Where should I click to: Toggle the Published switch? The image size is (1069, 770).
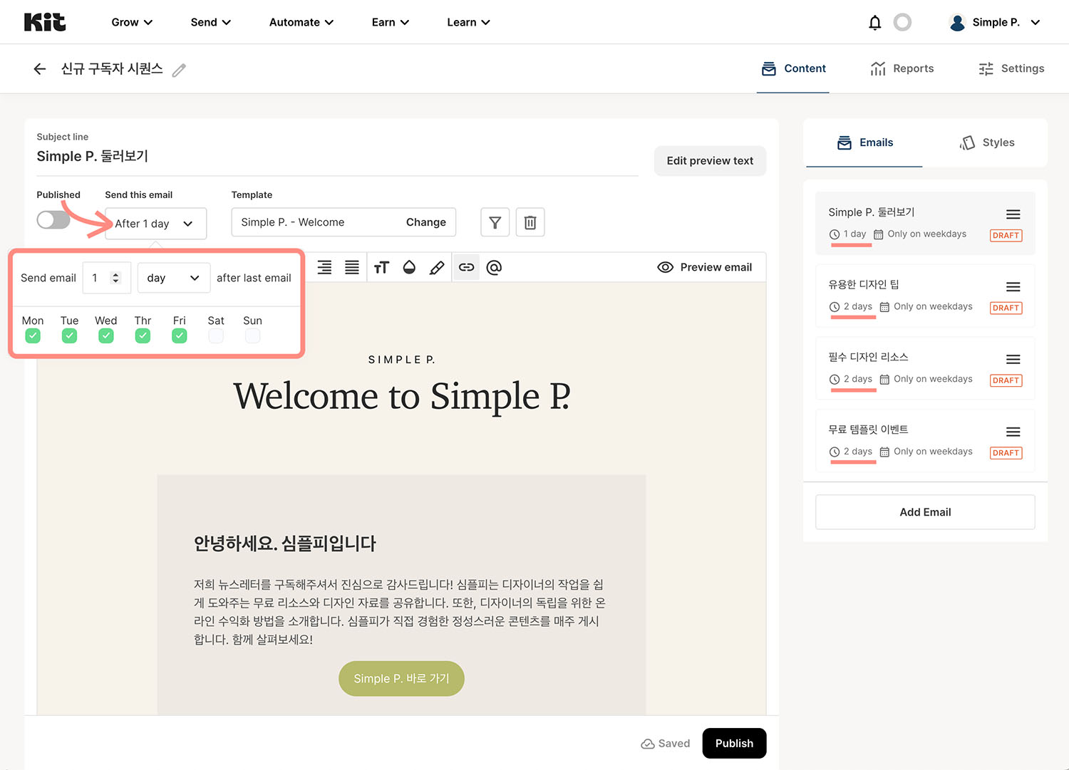(53, 219)
